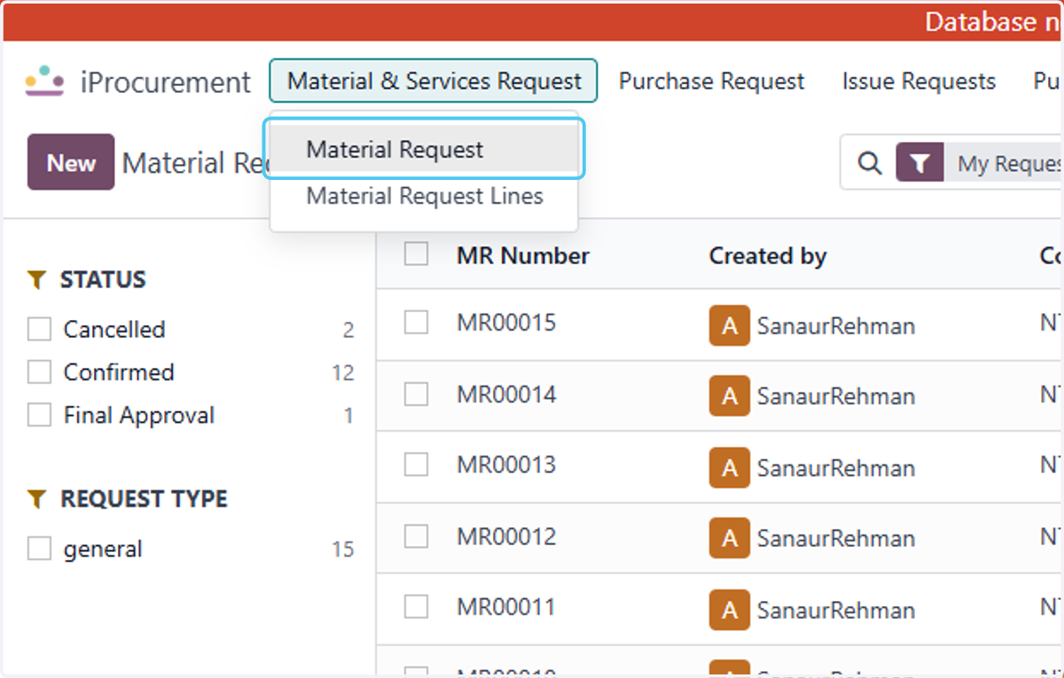Click SanaurRehman avatar icon on MR00014 row

[x=730, y=396]
